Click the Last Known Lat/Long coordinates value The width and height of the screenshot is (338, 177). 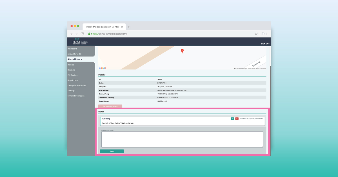[168, 97]
